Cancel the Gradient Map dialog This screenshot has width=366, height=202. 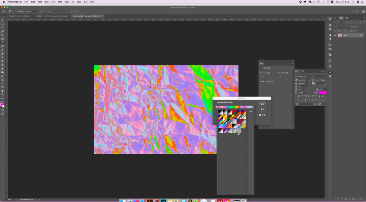[262, 109]
